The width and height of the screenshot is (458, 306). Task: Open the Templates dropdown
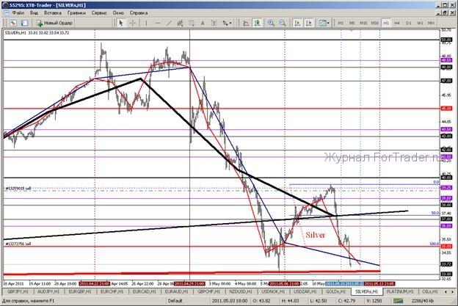tap(324, 23)
